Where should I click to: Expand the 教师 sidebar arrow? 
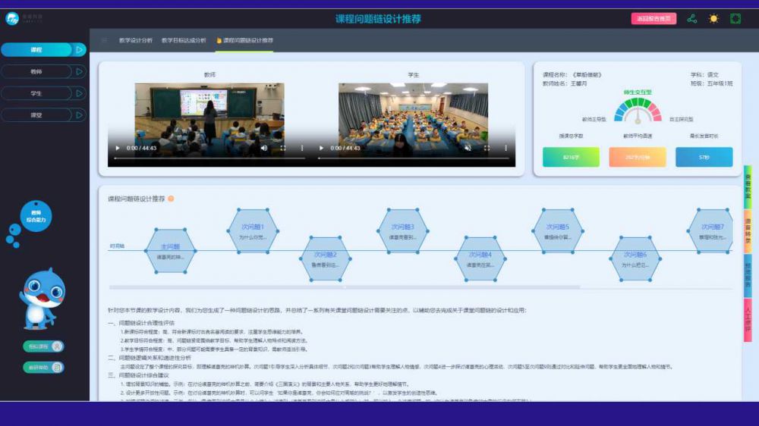pyautogui.click(x=80, y=71)
